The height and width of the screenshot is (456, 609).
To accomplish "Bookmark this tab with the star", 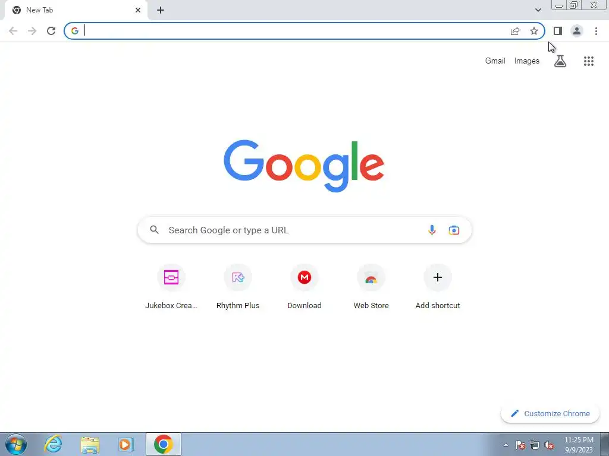I will (534, 31).
